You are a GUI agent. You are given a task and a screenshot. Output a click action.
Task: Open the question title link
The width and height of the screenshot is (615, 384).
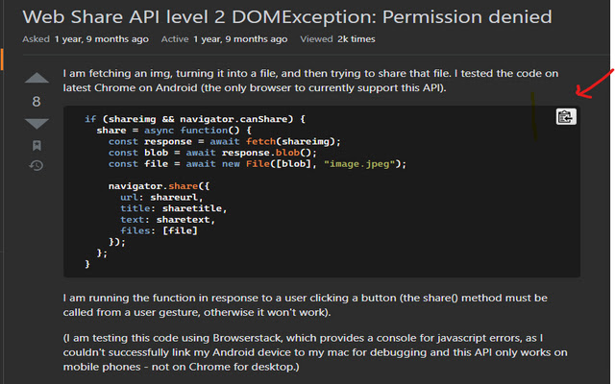point(287,17)
